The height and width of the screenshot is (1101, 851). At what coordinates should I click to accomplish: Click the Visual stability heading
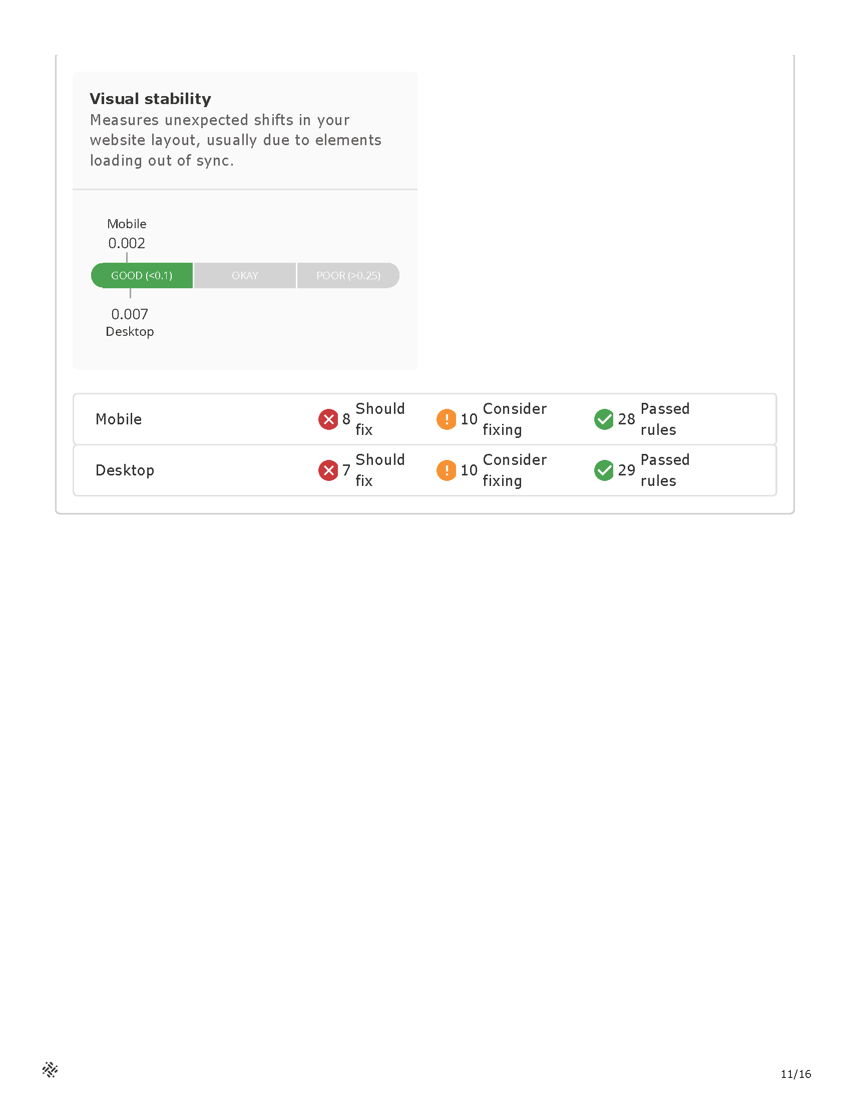pyautogui.click(x=150, y=99)
